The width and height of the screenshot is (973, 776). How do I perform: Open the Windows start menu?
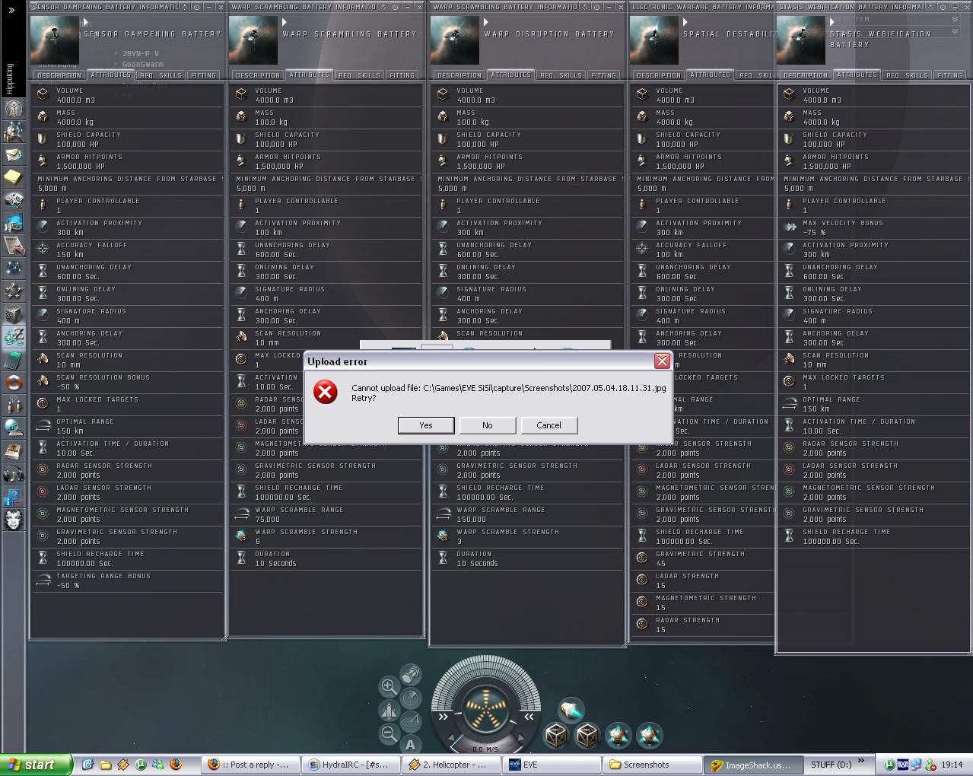[37, 765]
